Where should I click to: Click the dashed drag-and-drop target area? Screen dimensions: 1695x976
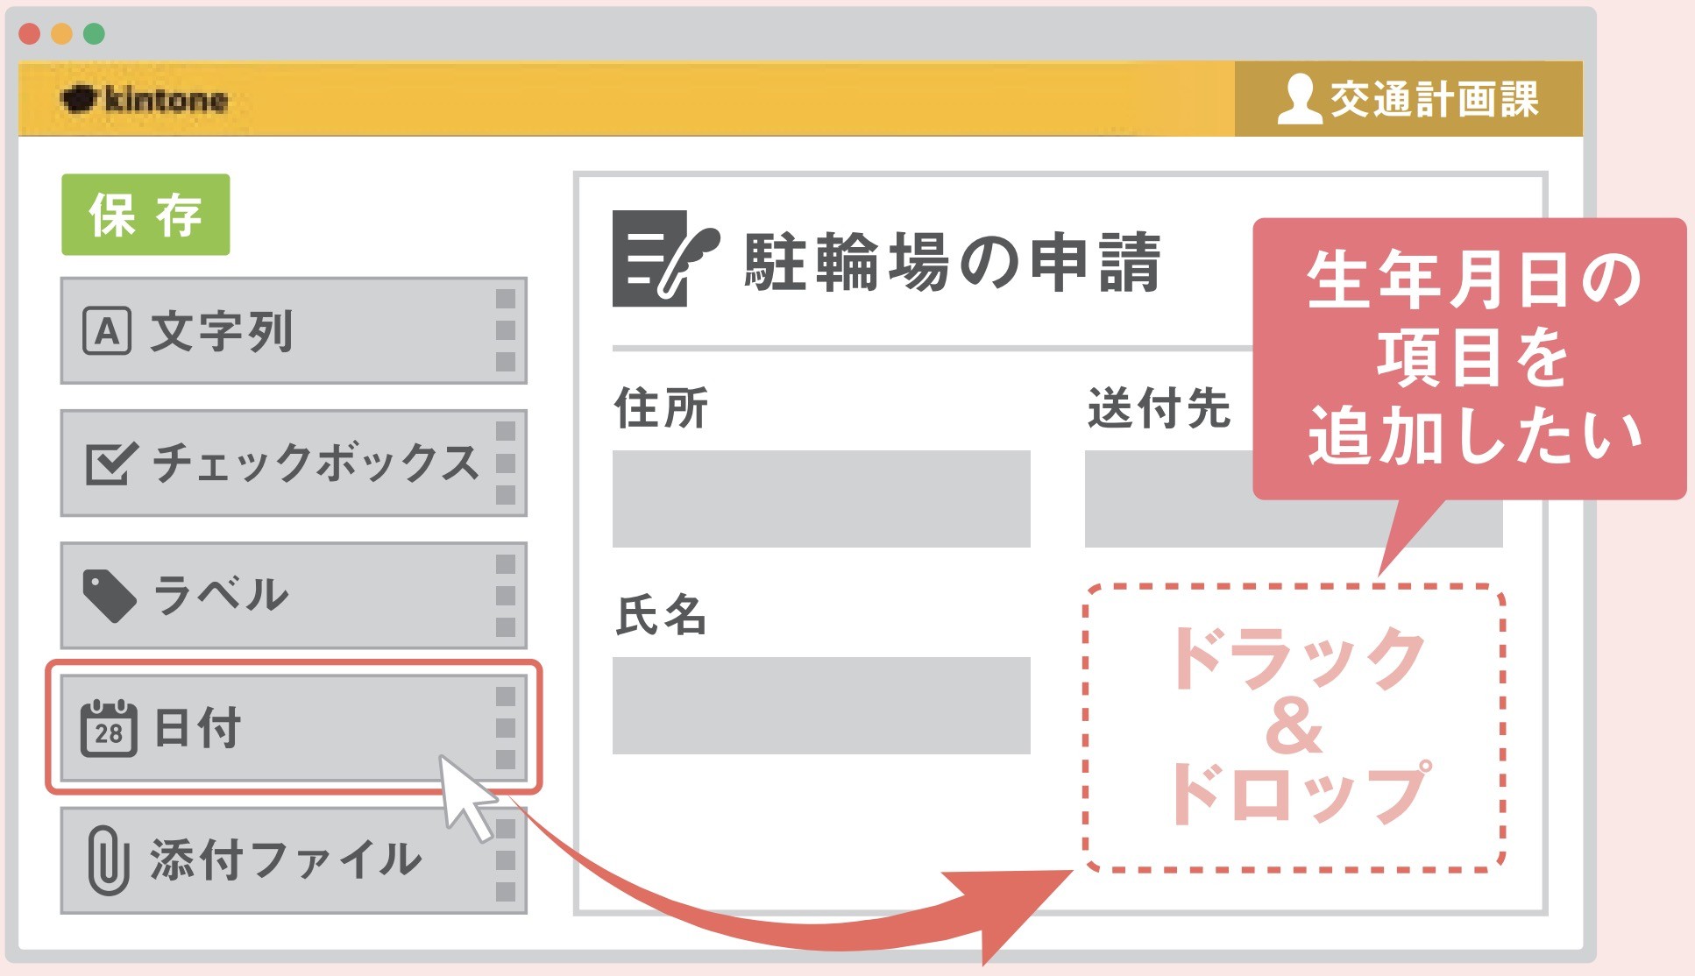pyautogui.click(x=1294, y=728)
